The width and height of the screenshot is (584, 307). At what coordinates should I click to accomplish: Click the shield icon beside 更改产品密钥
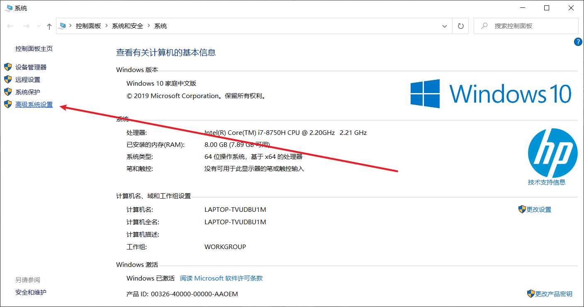tap(531, 294)
